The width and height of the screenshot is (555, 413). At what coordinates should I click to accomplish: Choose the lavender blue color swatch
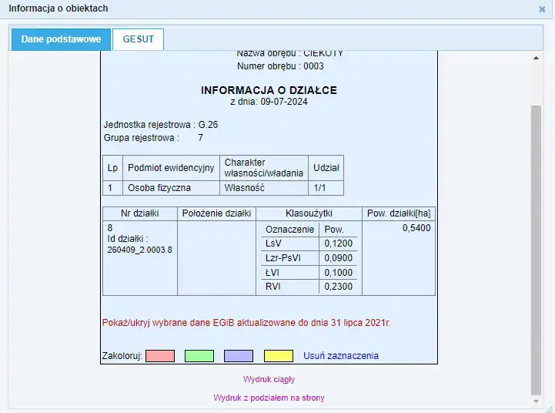pos(239,356)
